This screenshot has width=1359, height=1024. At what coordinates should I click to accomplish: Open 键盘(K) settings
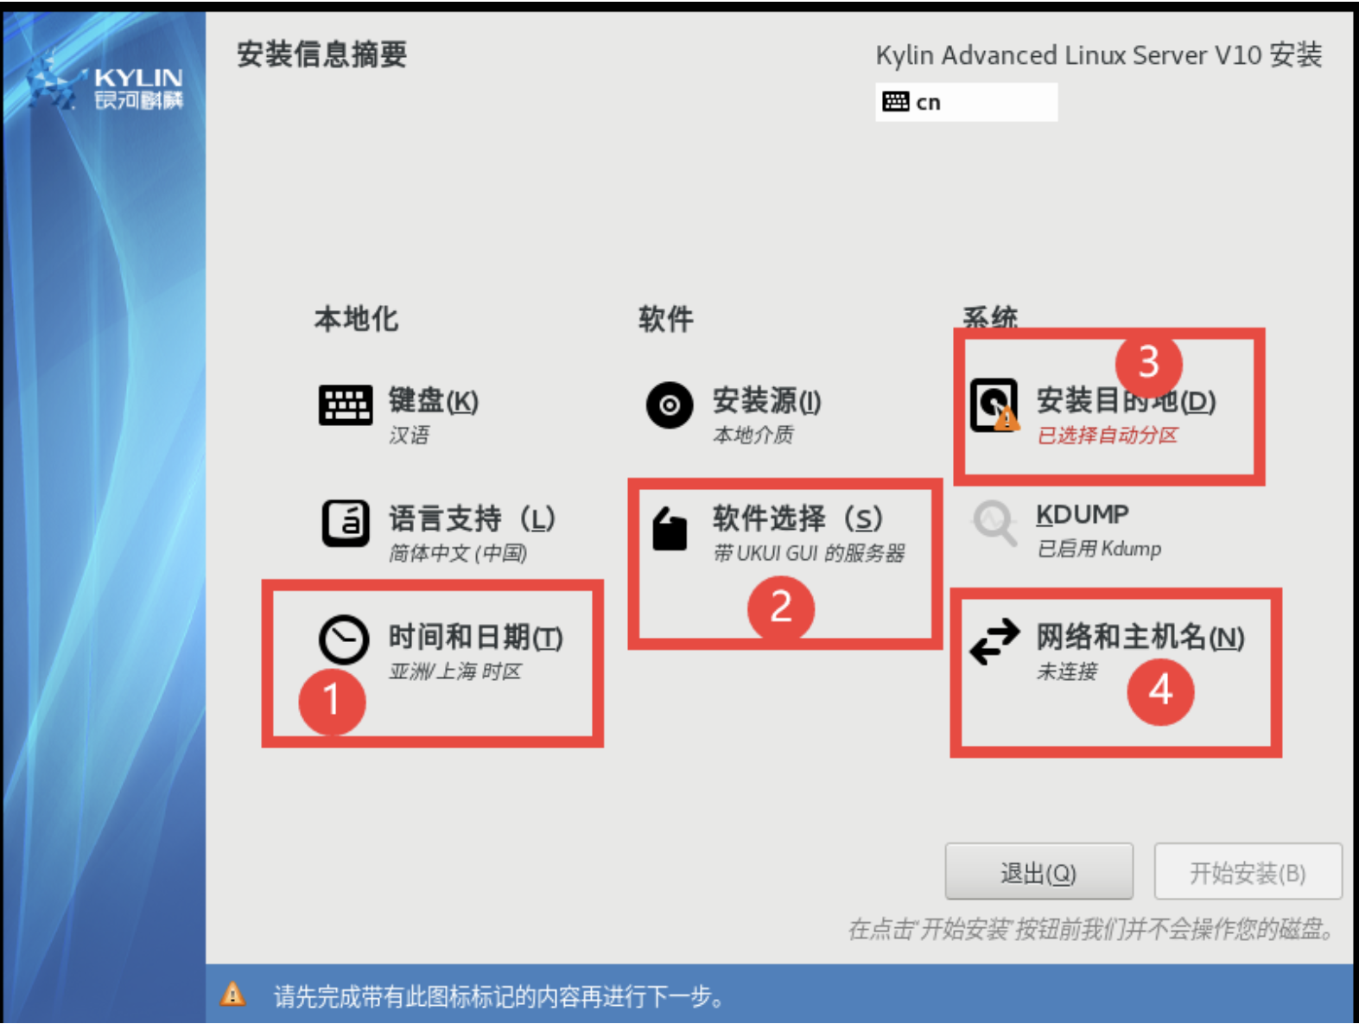(x=433, y=401)
